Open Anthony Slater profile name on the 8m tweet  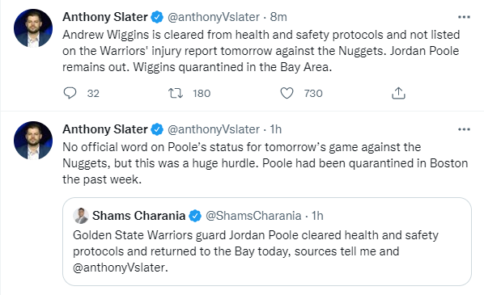105,17
